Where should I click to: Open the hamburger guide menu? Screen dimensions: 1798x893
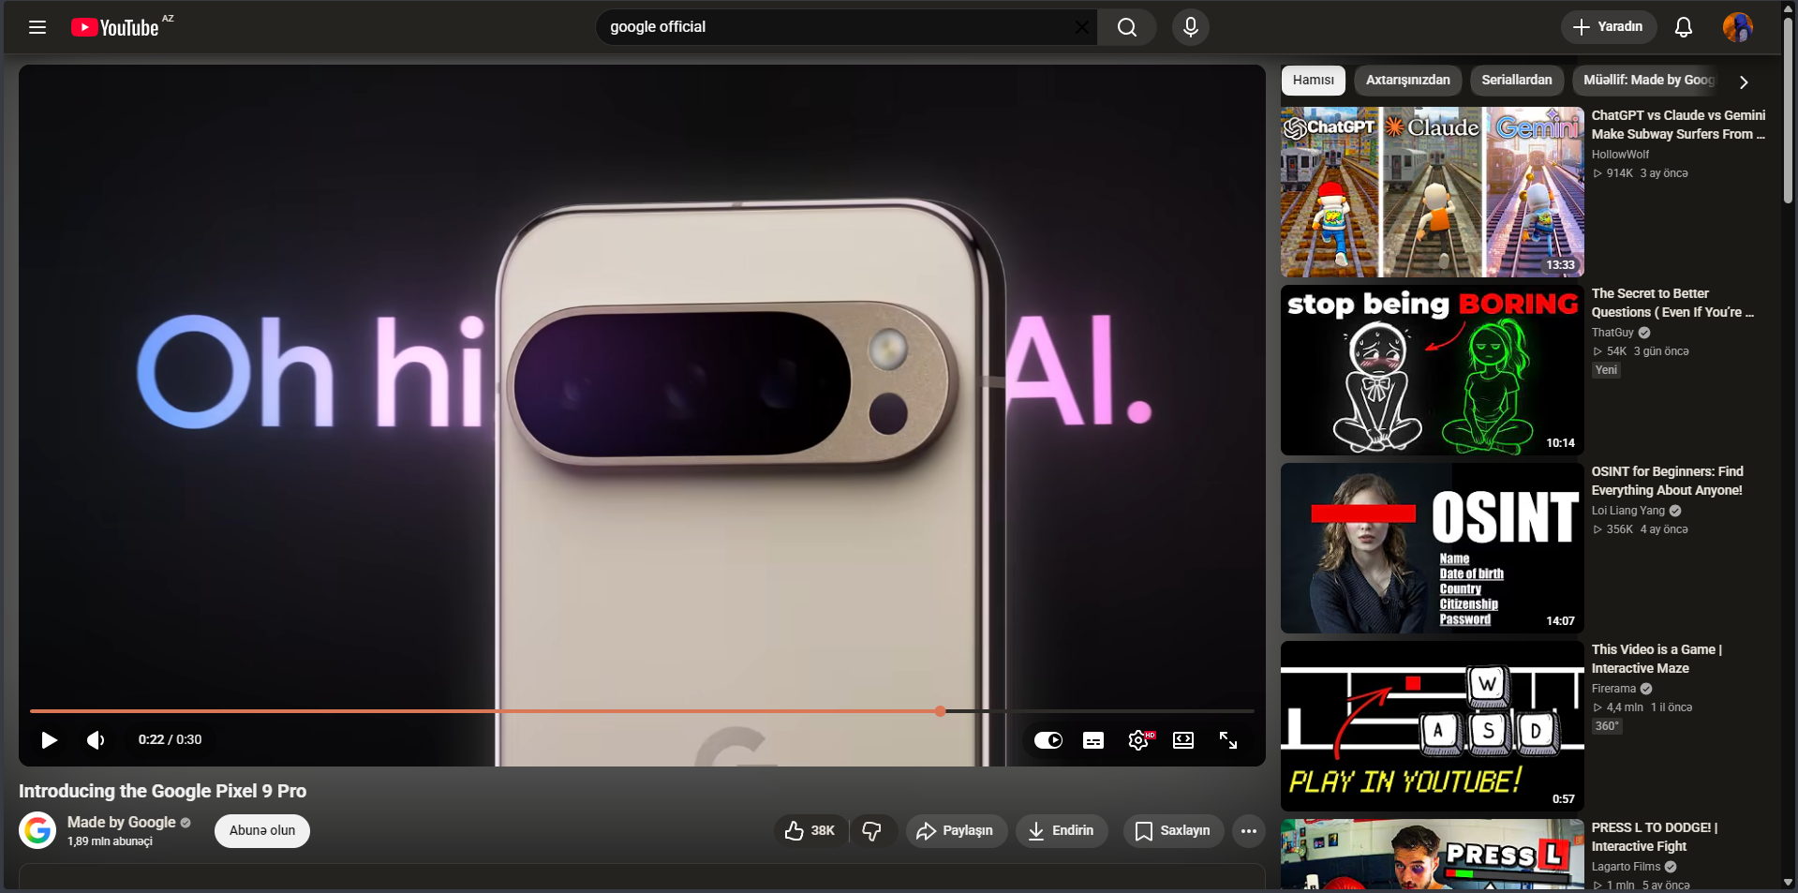click(37, 27)
